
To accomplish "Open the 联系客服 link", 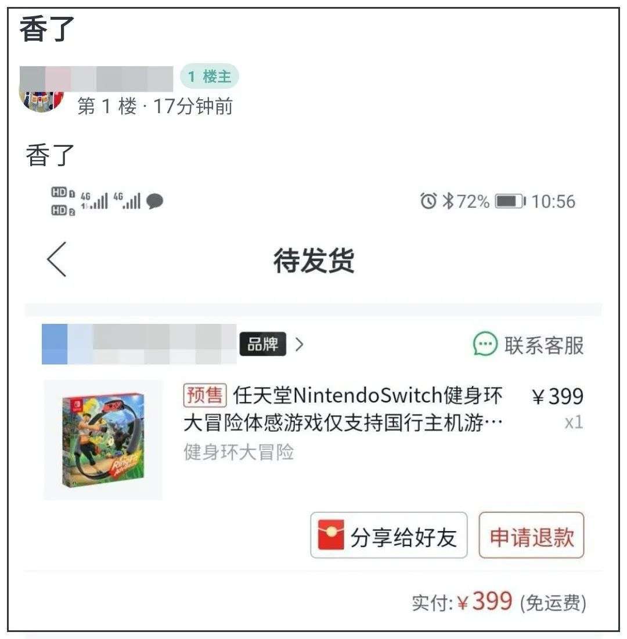I will (528, 345).
